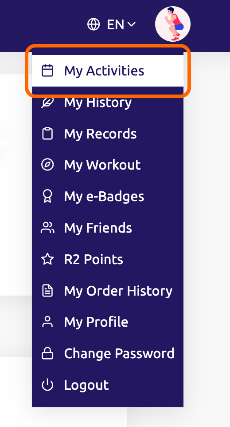Click the squatting athlete profile avatar
The image size is (230, 427).
coord(173,24)
